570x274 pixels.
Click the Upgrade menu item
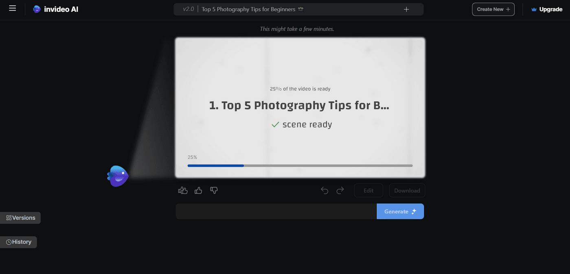[x=550, y=9]
